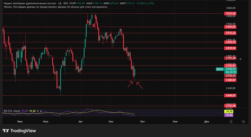Screen dimensions: 251x137
Task: Click the yellow RSI value 39,40 in the legend
Action: 32,111
